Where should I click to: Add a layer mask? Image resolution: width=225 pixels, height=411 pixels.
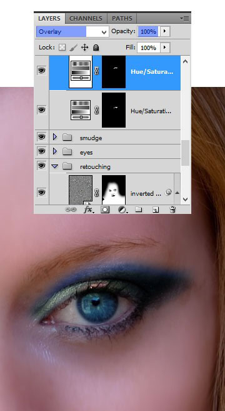point(105,210)
